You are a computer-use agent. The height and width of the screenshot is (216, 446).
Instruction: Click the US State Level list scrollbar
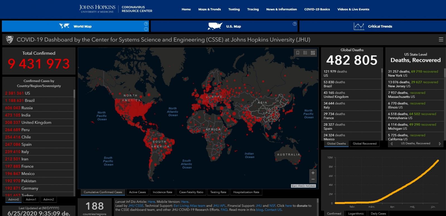tap(445, 73)
